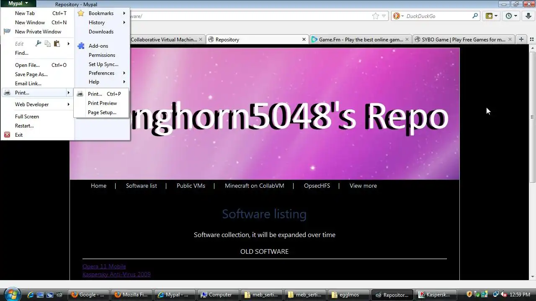
Task: Click the new tab plus button
Action: 521,39
